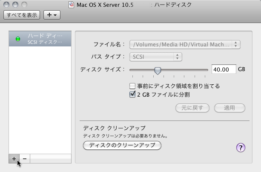Screen dimensions: 261x172
Task: Click the plus button below the device list
Action: [14, 158]
